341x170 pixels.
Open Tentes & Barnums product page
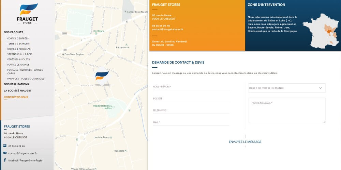point(18,44)
